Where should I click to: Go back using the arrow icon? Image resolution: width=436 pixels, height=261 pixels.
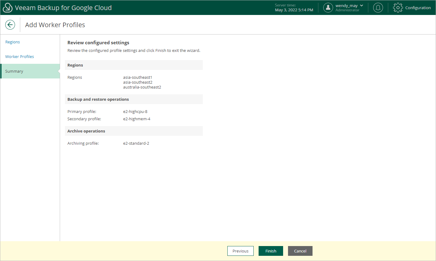(10, 25)
